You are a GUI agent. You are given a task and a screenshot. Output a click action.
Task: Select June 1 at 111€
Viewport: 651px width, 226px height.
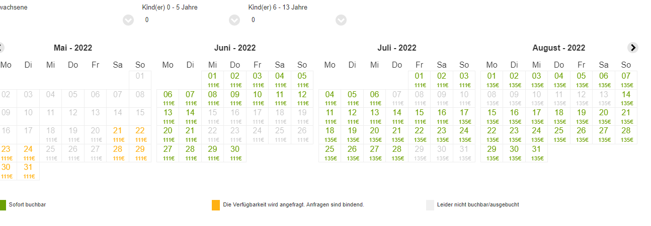pos(212,80)
